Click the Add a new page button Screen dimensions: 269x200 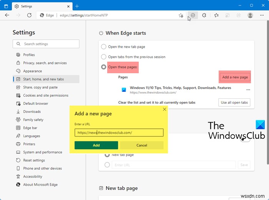coord(235,77)
